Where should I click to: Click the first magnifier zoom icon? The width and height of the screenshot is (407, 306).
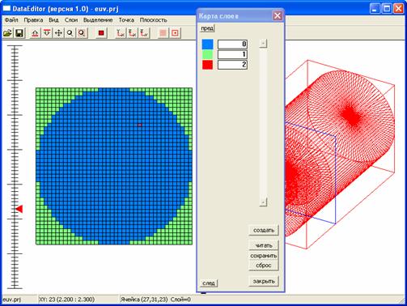(70, 33)
